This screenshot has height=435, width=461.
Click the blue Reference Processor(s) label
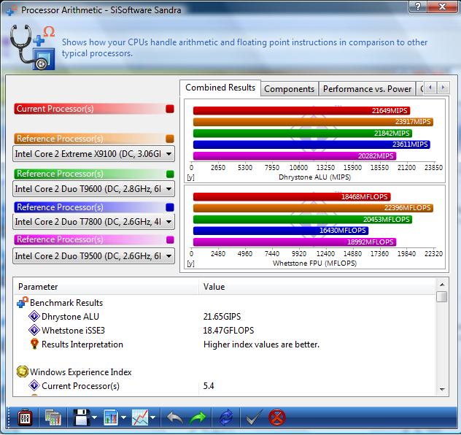(90, 207)
